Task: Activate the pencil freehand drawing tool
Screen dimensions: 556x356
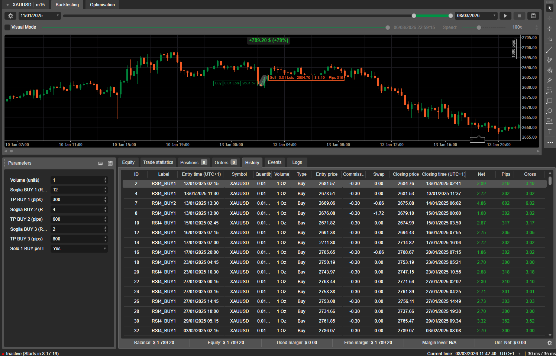Action: (550, 60)
